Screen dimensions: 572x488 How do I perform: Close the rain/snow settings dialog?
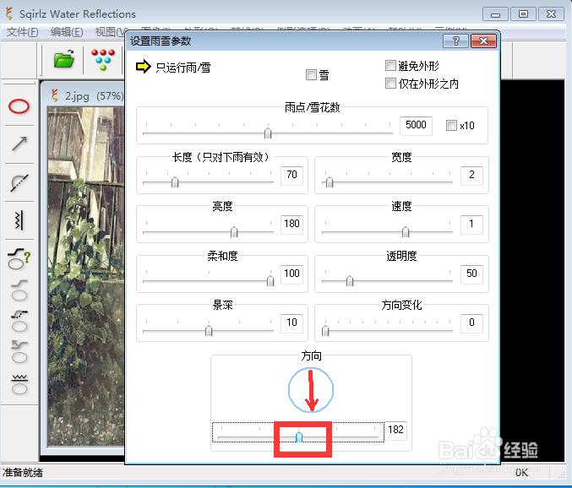[x=483, y=41]
